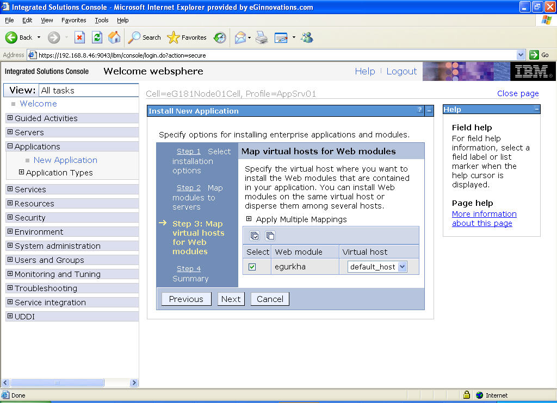The width and height of the screenshot is (557, 403).
Task: Go to Step 1 installation options link
Action: point(189,152)
